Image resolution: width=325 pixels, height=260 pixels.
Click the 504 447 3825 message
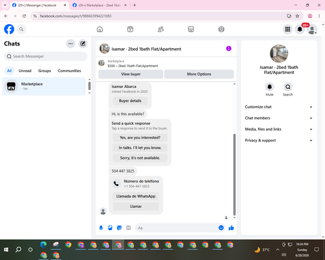coord(123,171)
